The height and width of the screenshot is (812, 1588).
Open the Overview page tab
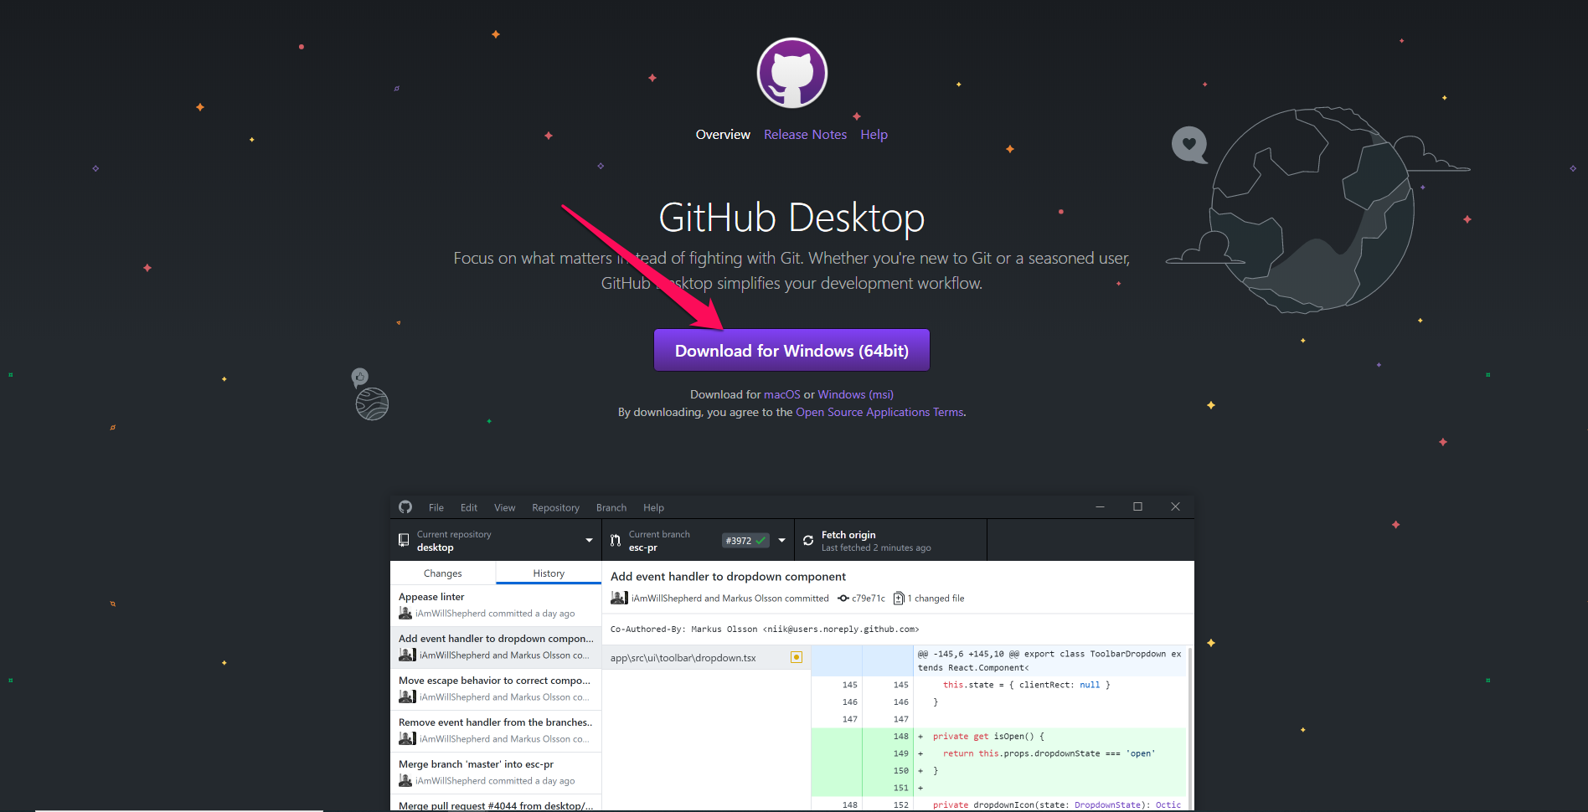(723, 135)
